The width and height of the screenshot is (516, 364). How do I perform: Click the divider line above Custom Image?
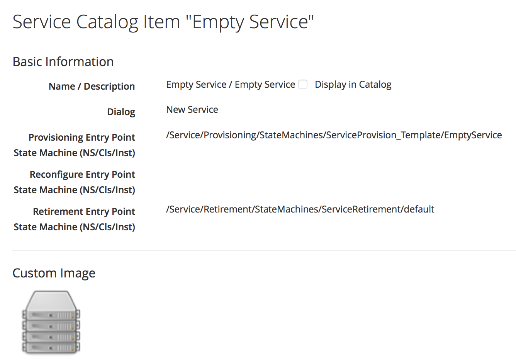(264, 250)
